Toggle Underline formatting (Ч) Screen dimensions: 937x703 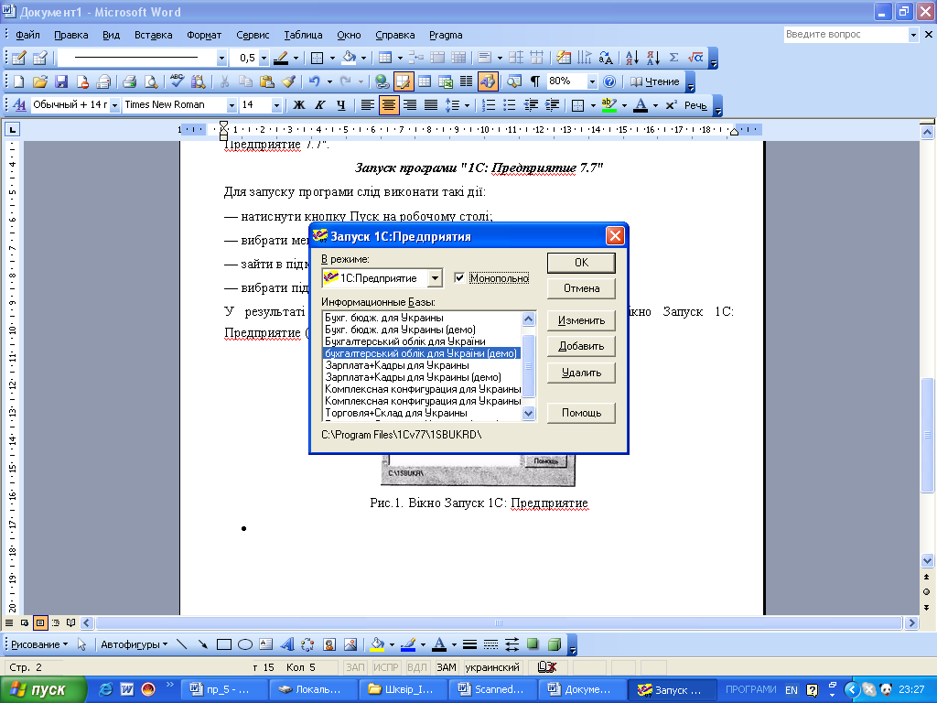(x=340, y=105)
